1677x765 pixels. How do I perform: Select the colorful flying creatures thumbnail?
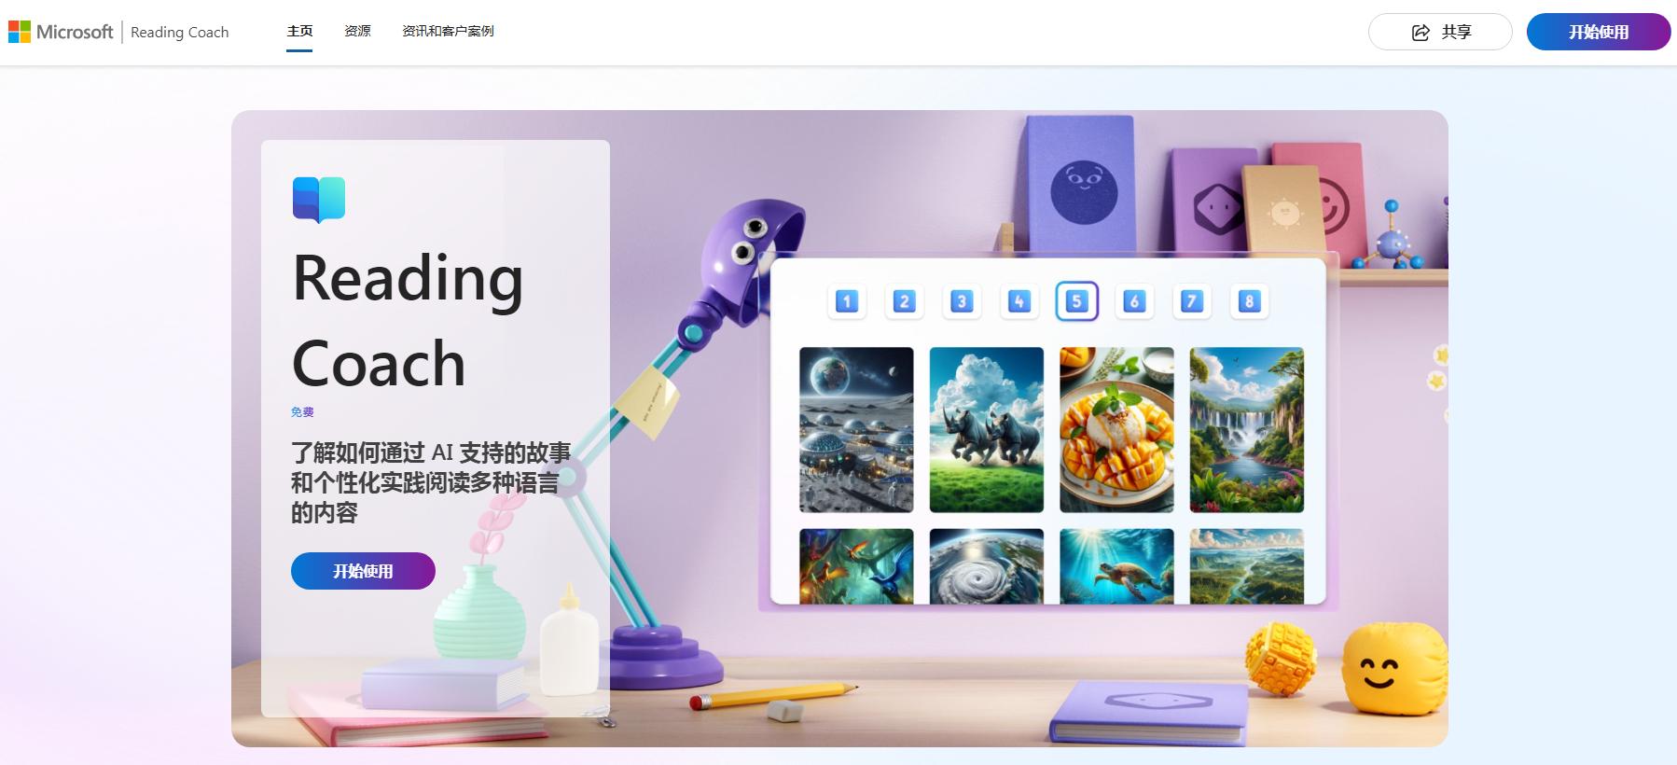pos(856,566)
